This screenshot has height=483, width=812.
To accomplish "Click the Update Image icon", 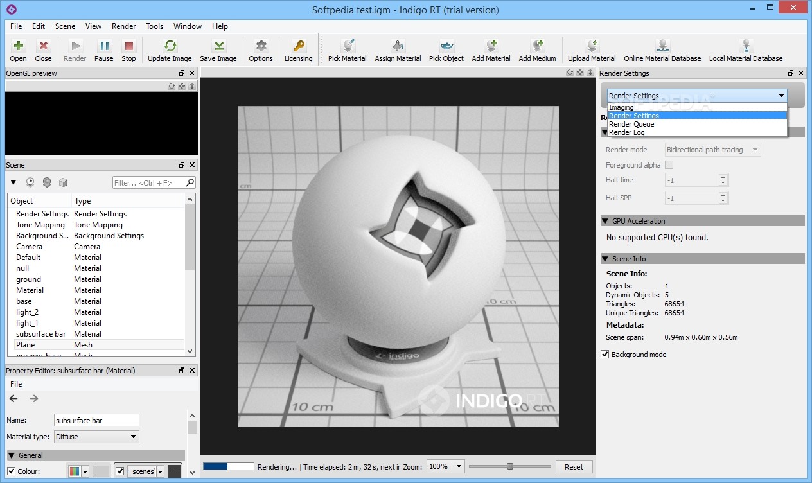I will 170,46.
